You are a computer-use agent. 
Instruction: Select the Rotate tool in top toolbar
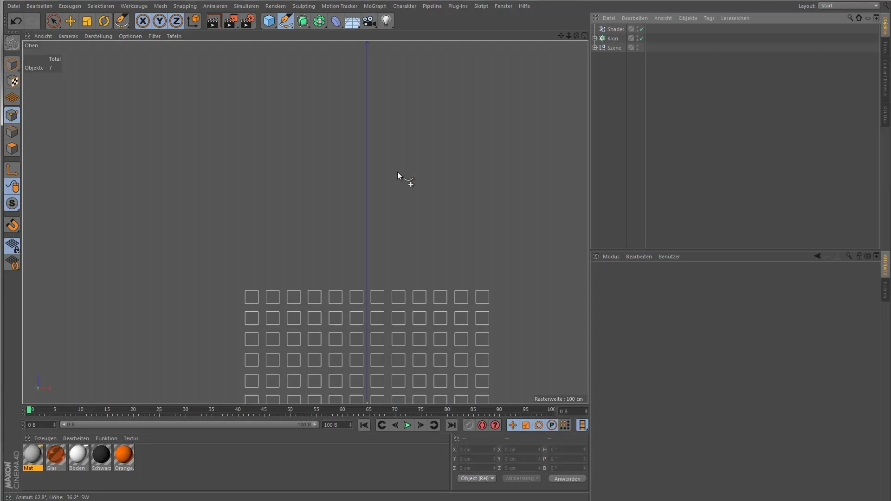tap(104, 21)
